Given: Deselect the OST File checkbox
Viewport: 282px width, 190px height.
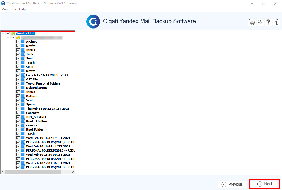Looking at the screenshot, I should point(18,79).
